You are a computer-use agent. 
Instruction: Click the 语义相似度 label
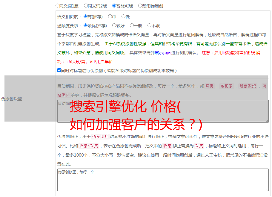69,17
